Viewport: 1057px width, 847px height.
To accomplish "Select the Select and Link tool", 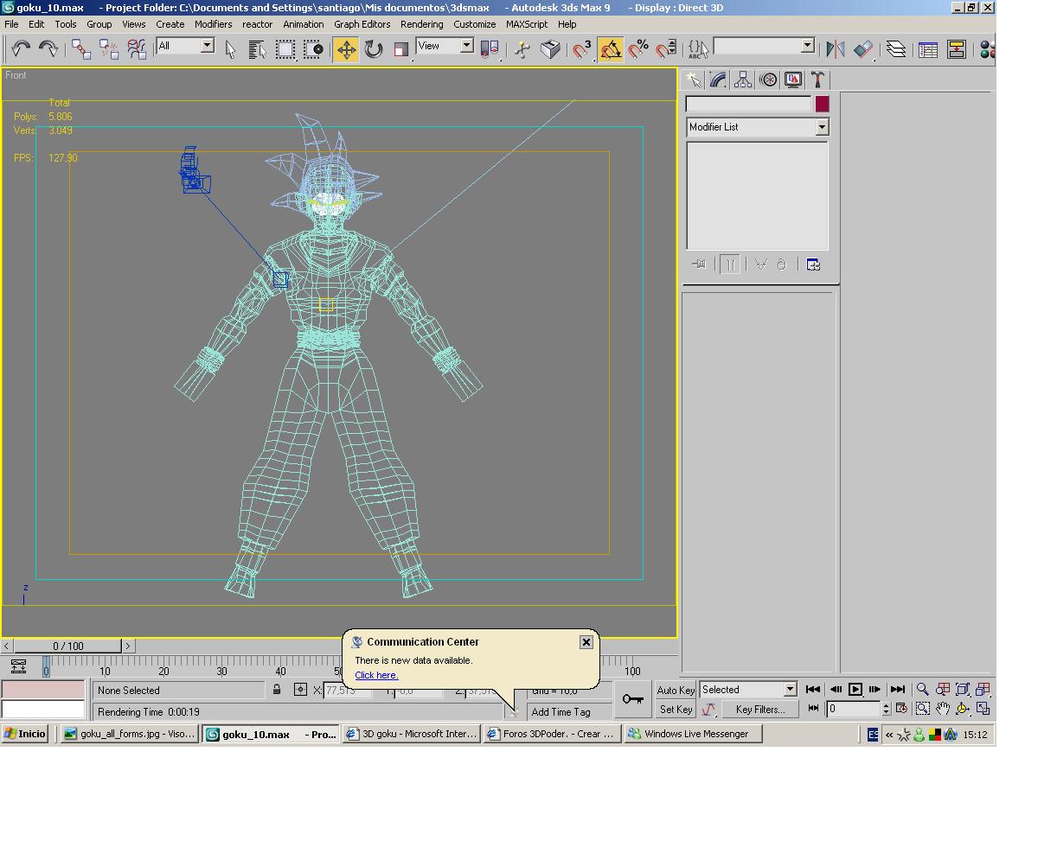I will (81, 49).
